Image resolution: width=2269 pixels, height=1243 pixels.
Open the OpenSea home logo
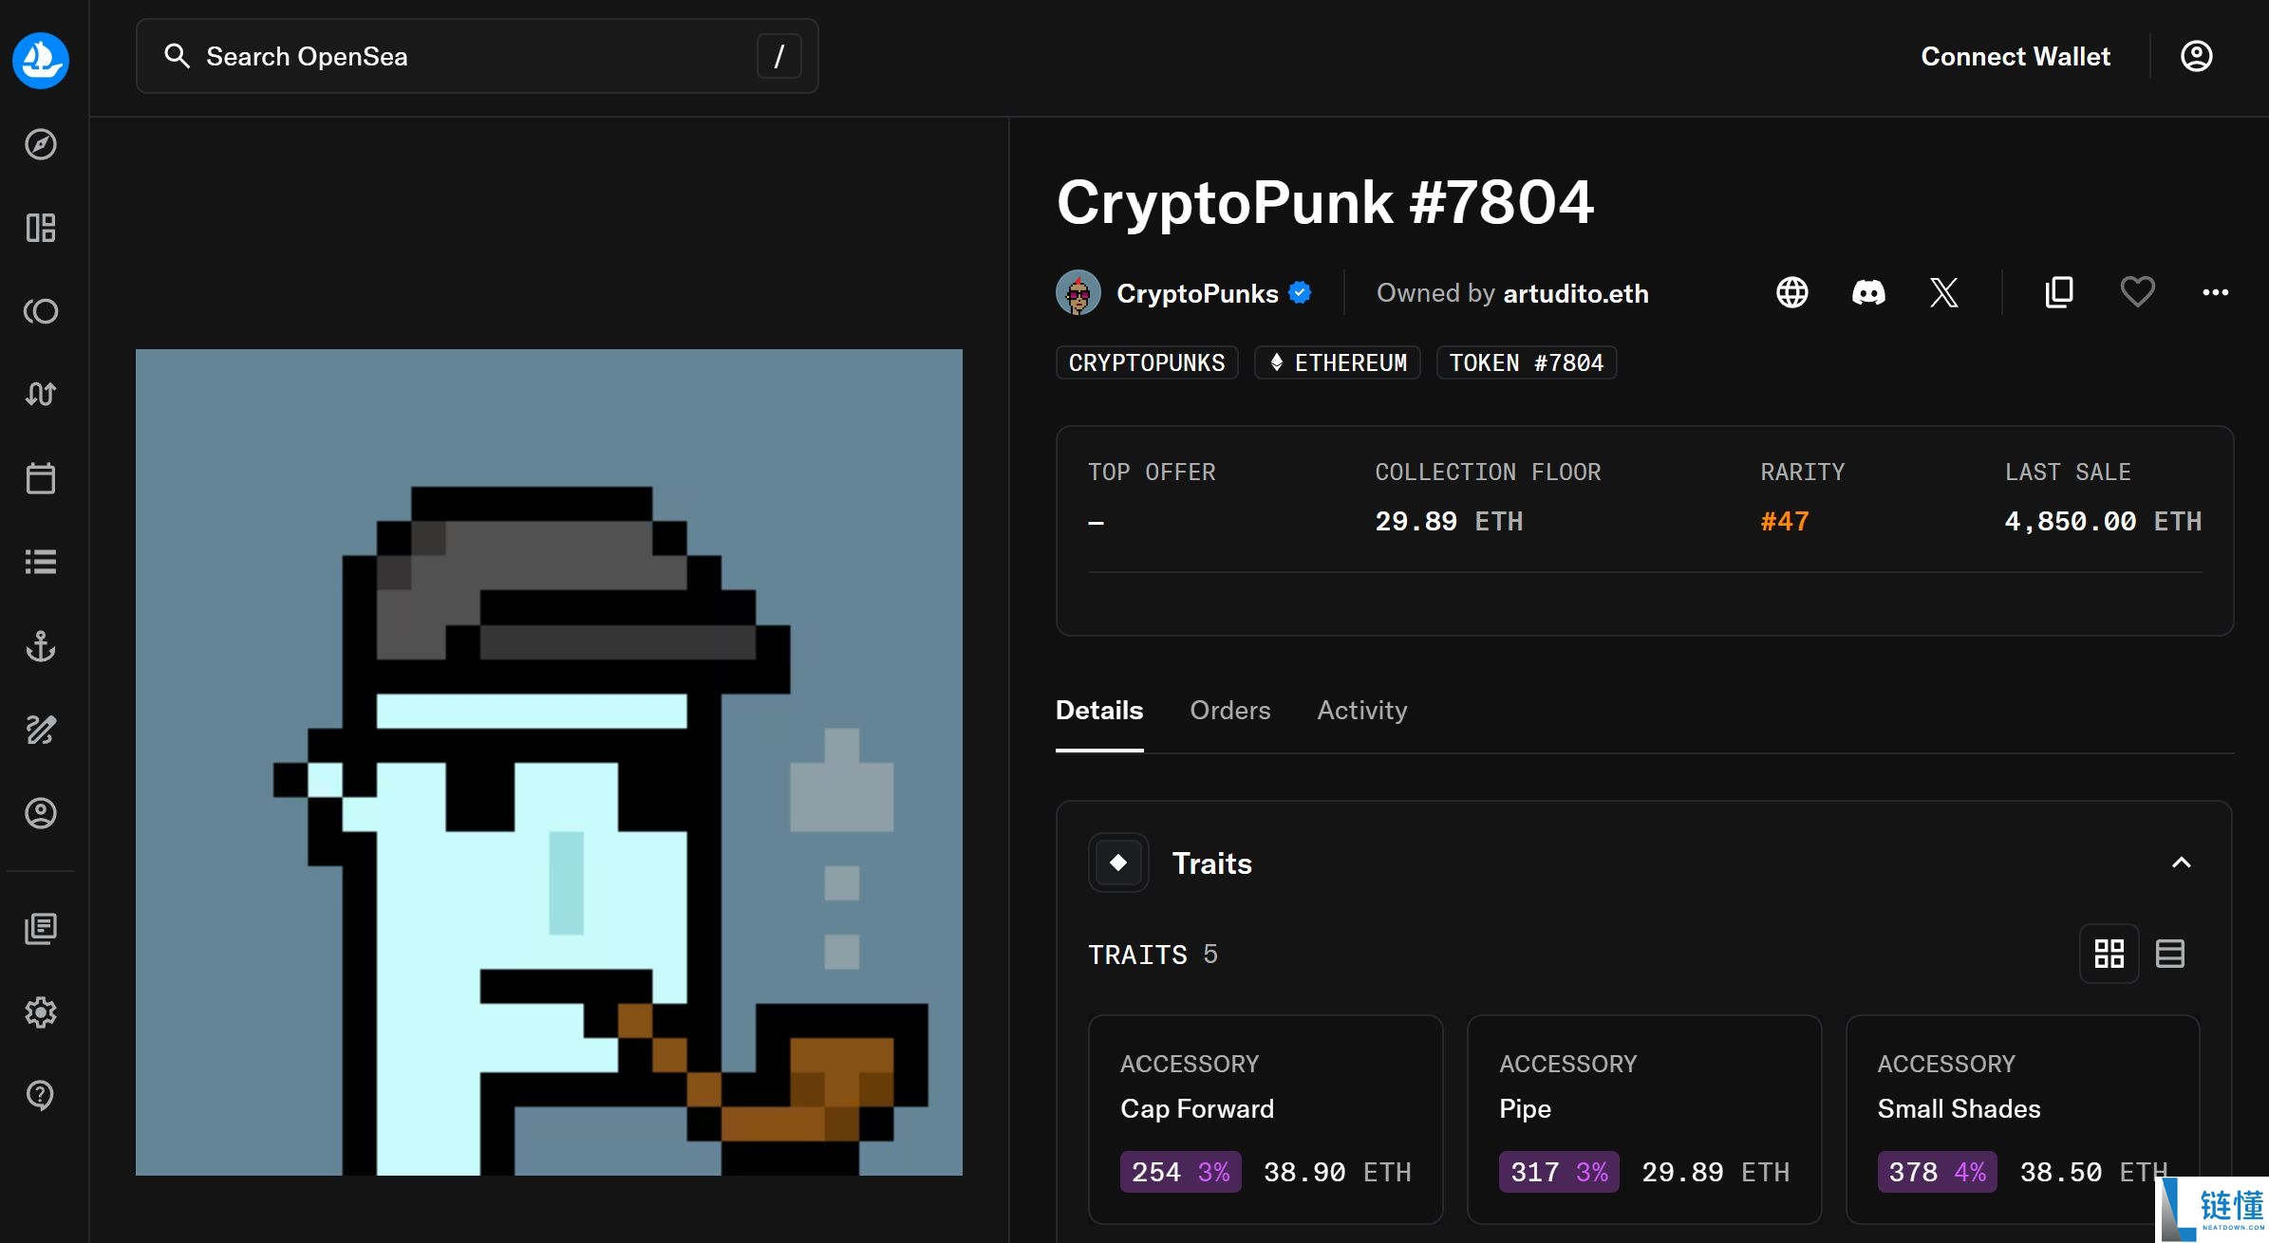pos(41,60)
